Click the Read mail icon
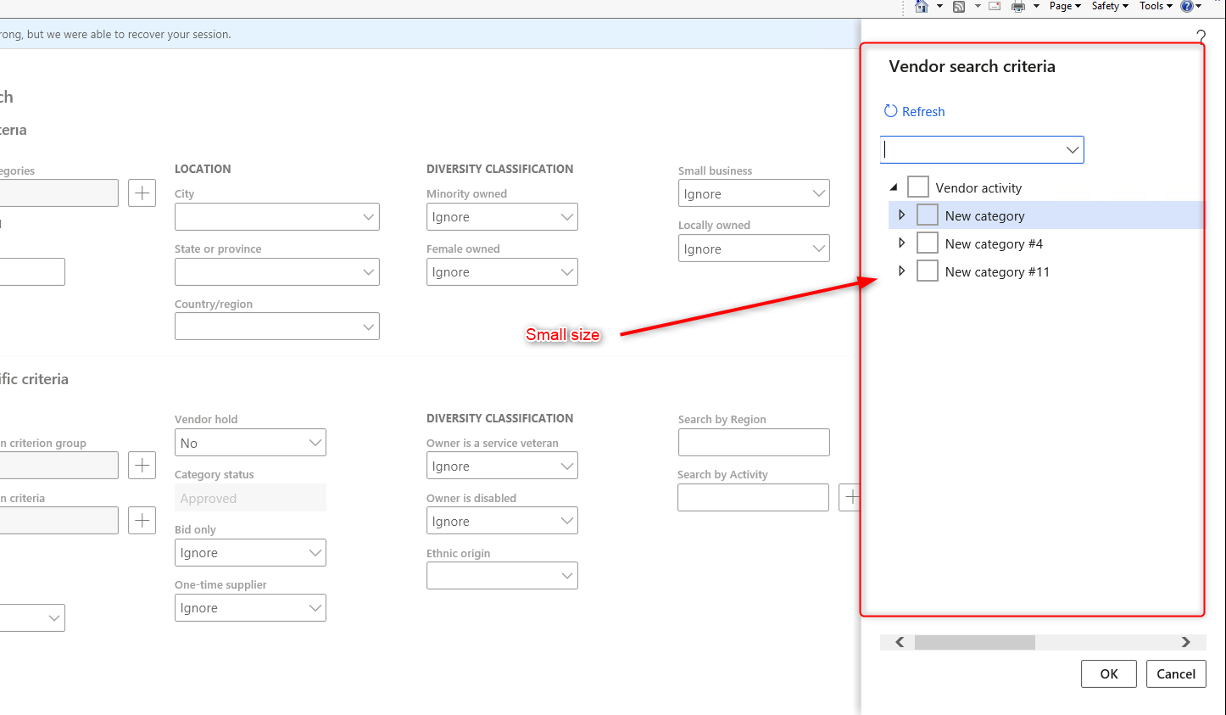 [x=994, y=6]
